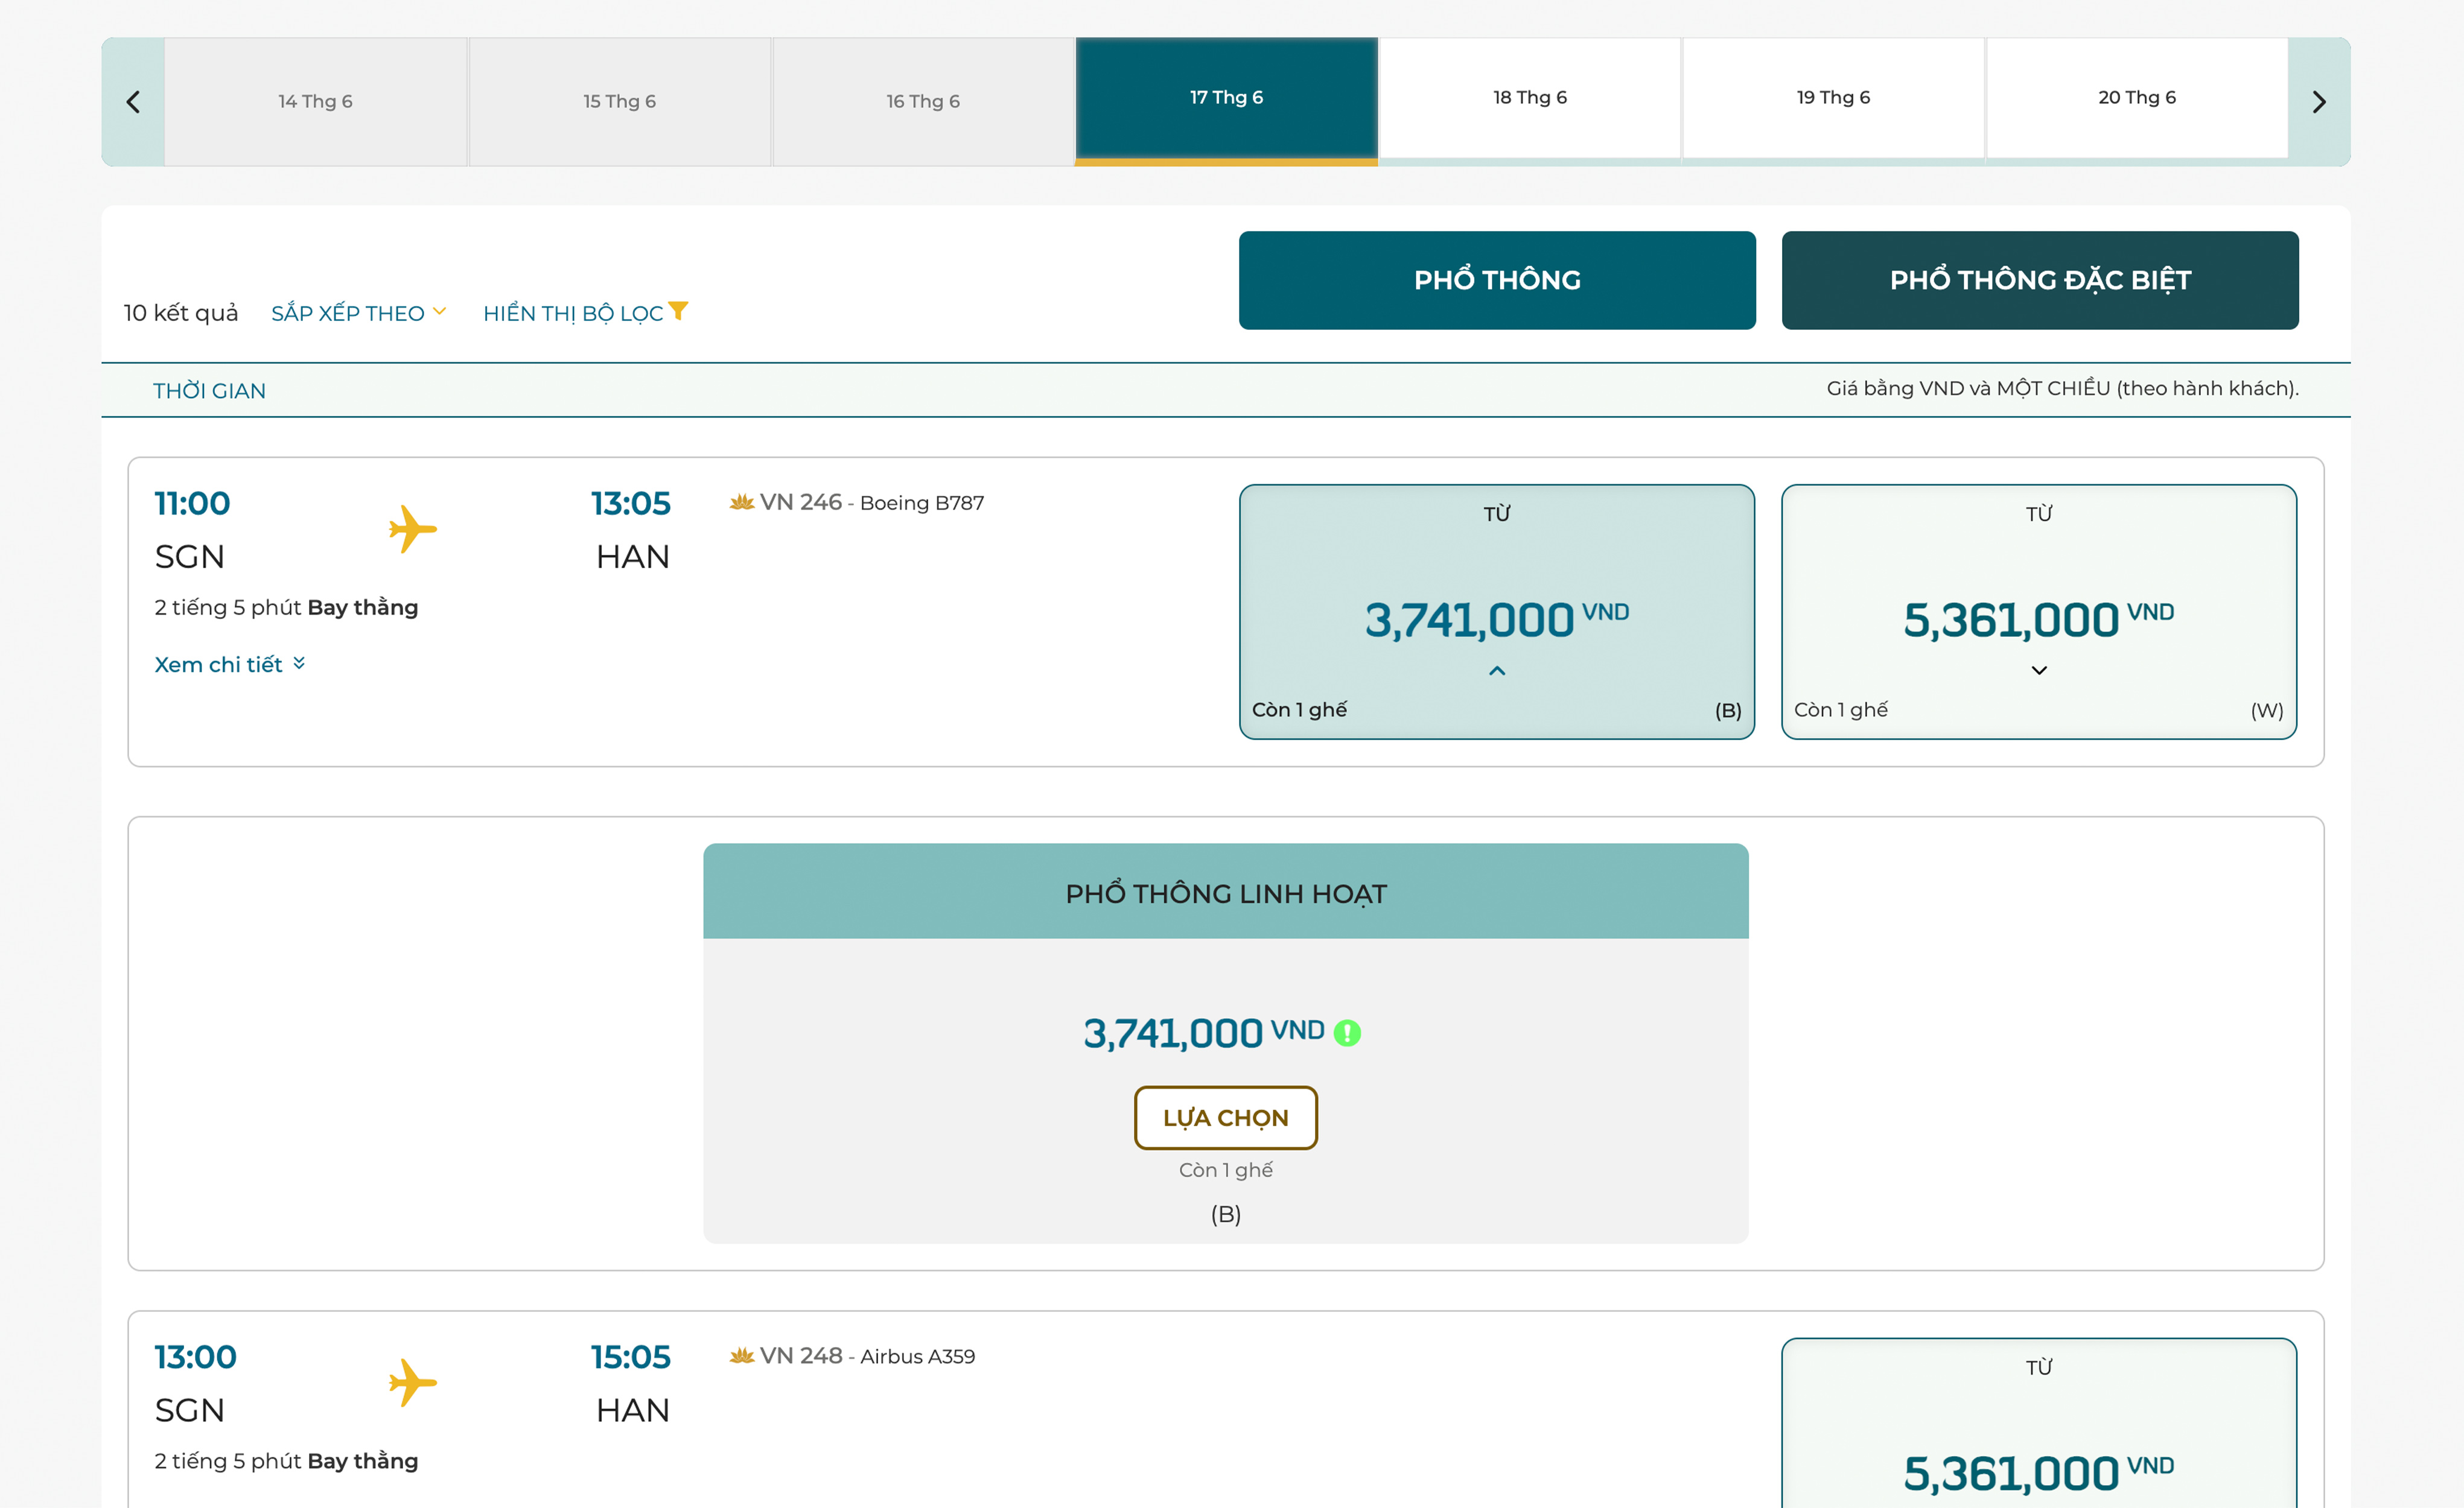Click the airplane icon on 13:00 flight
The width and height of the screenshot is (2464, 1508).
(x=412, y=1382)
